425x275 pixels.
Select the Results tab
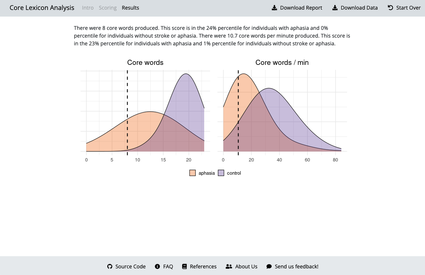pyautogui.click(x=130, y=8)
